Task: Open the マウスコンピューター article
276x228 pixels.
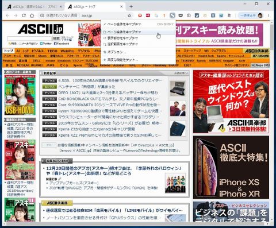Action: tap(109, 117)
